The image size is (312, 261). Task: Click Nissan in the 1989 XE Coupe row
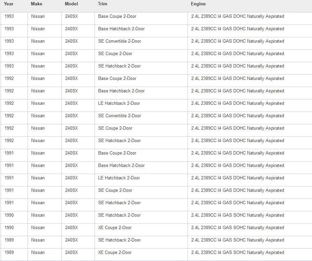38,253
